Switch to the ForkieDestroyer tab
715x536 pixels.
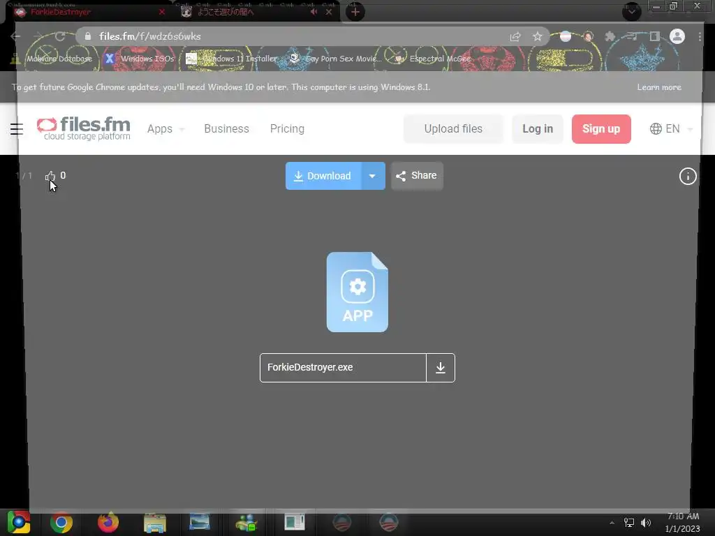tap(87, 13)
